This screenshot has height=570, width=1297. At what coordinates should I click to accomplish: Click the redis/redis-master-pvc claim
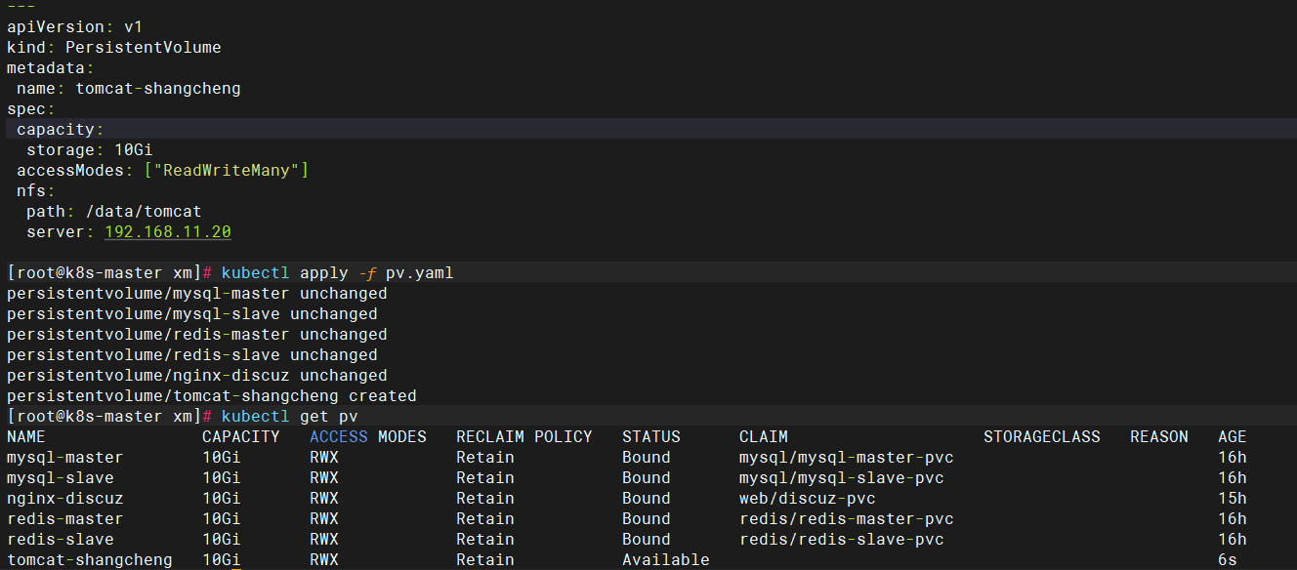[847, 519]
